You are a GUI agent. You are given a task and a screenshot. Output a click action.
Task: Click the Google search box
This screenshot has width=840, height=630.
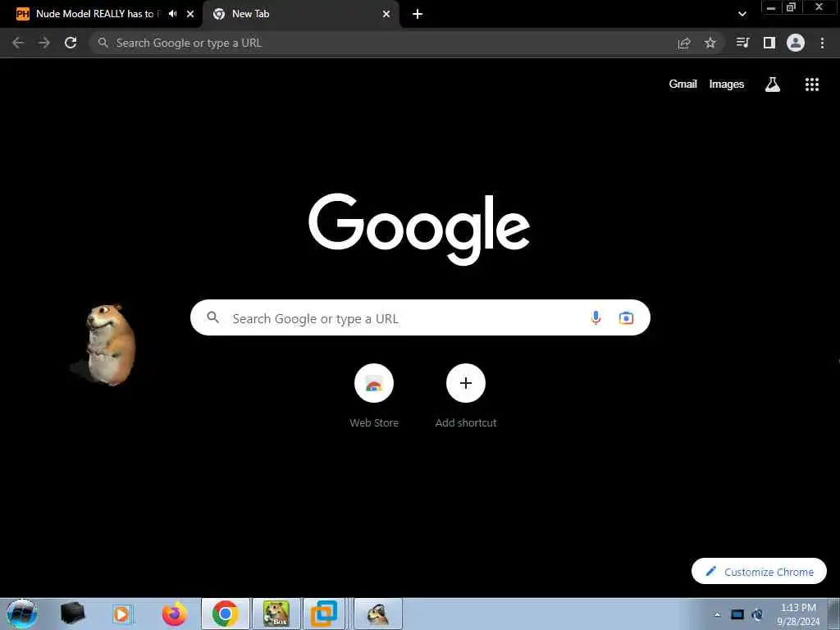click(x=421, y=317)
